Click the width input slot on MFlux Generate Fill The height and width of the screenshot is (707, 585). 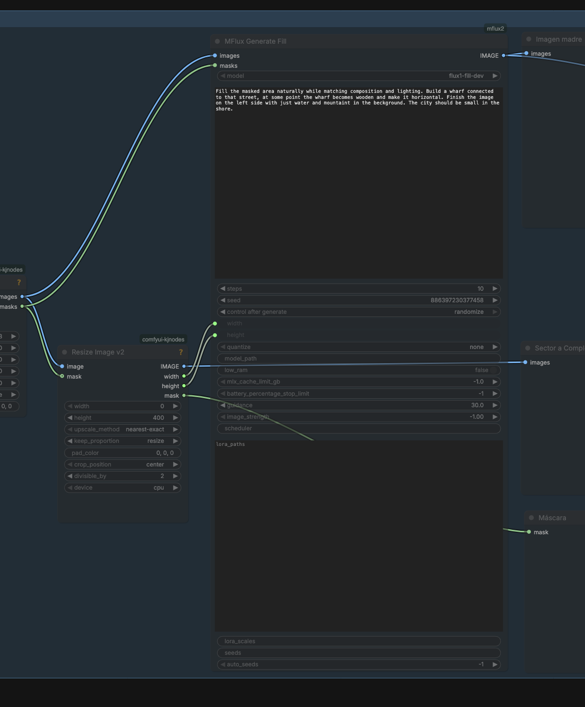point(215,323)
